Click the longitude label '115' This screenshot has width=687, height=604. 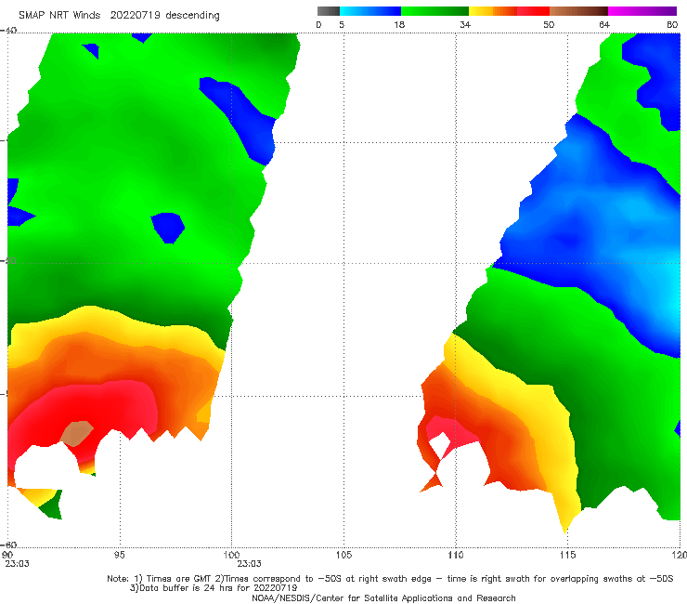pos(568,556)
